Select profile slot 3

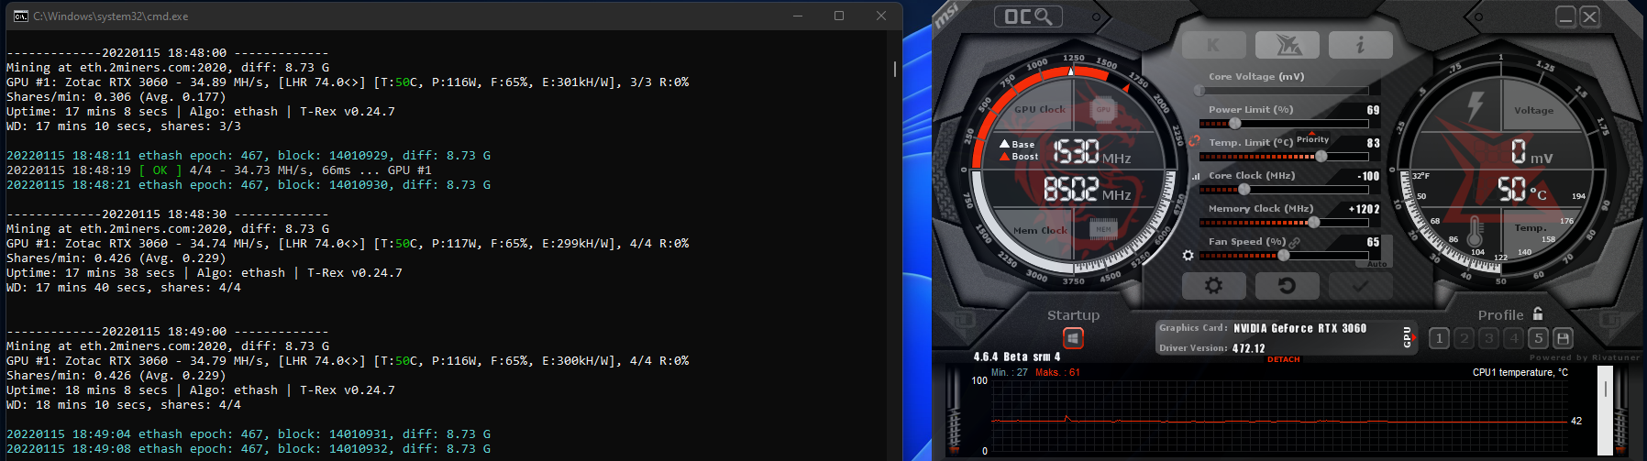pyautogui.click(x=1488, y=338)
